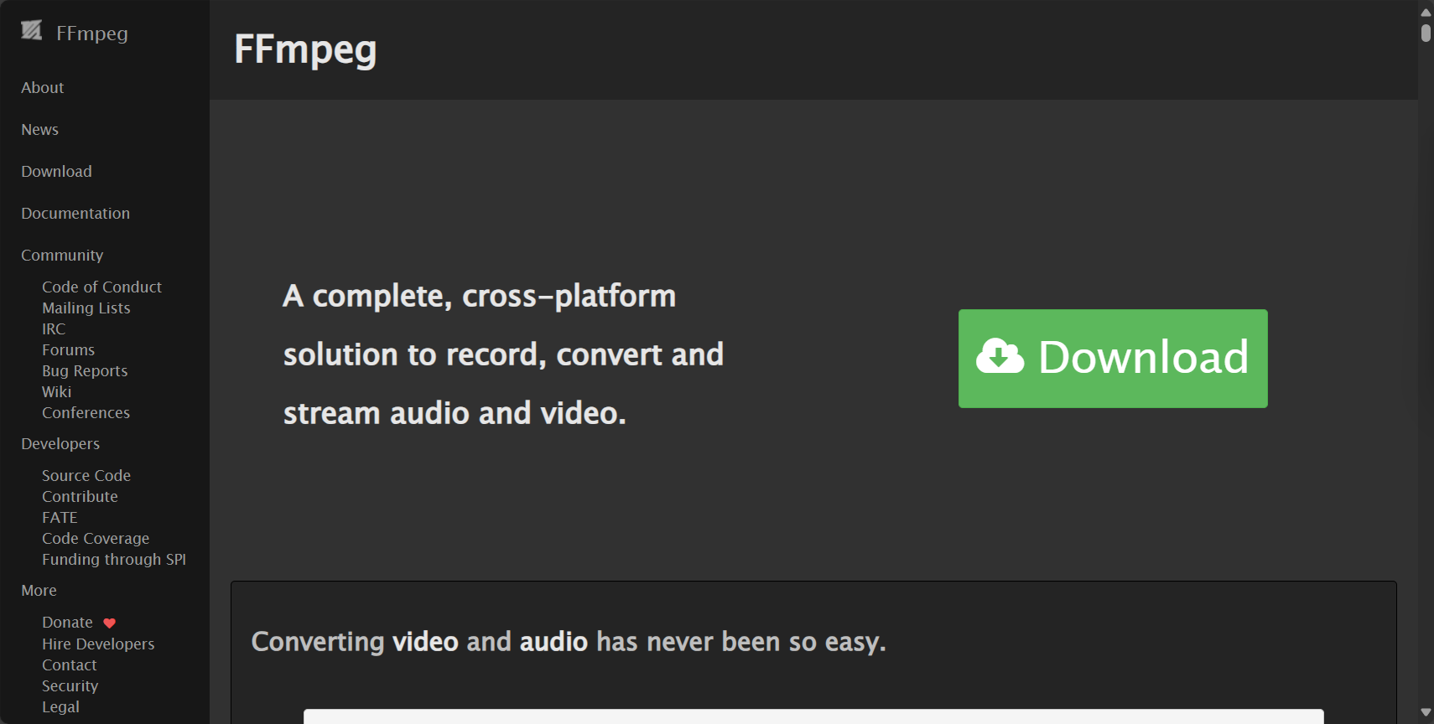Screen dimensions: 1434x724
Task: Open FATE under Developers
Action: coord(60,517)
